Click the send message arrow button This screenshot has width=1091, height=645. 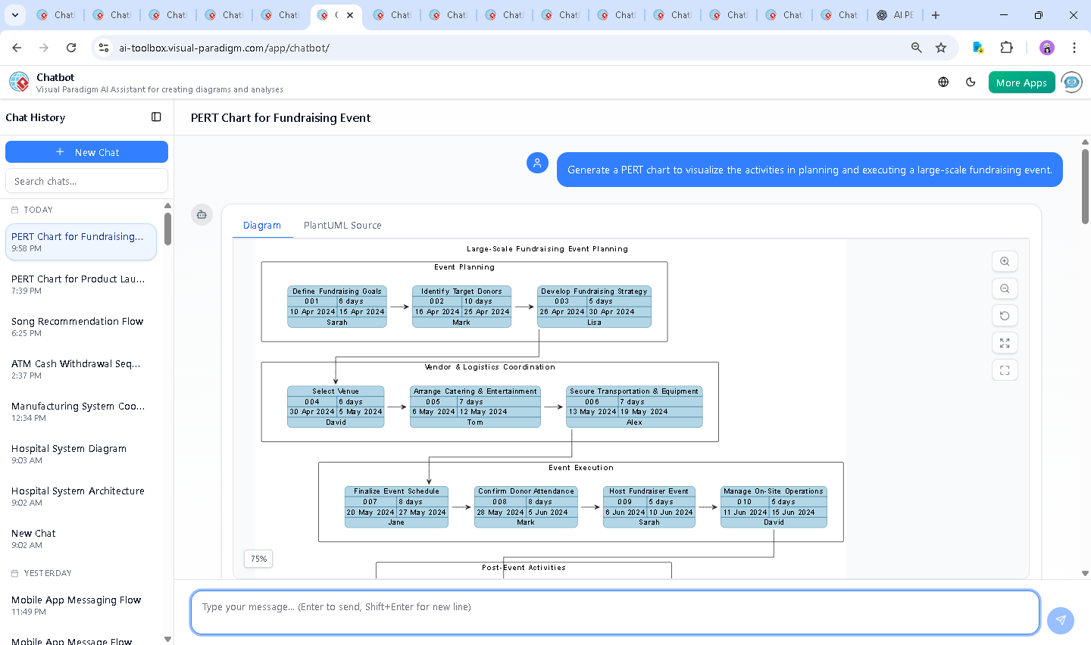pos(1060,620)
